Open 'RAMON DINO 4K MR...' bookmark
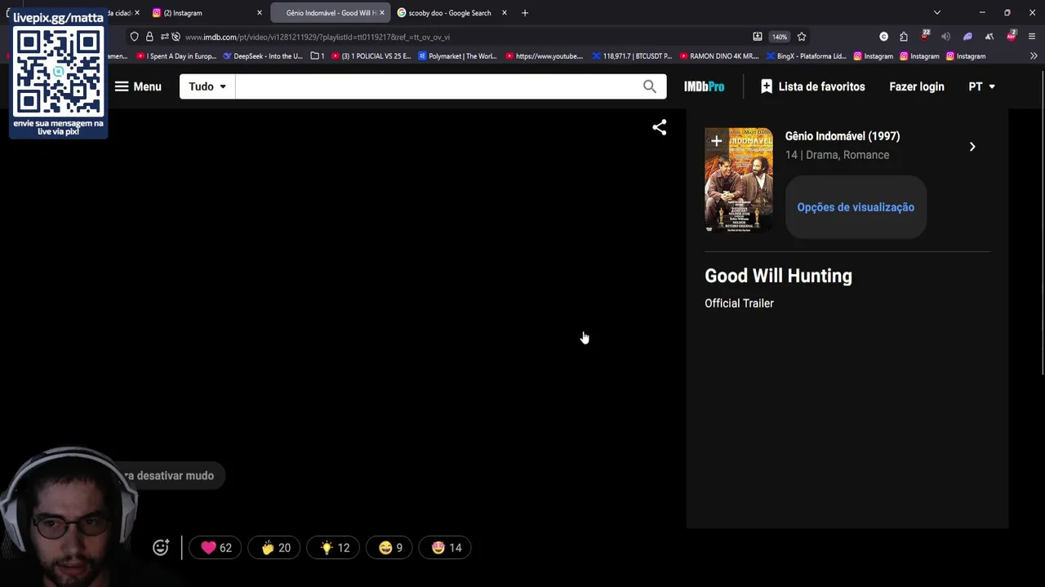This screenshot has height=587, width=1045. tap(718, 56)
